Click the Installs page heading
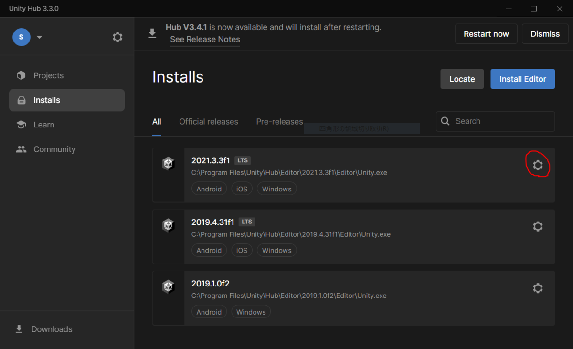 pyautogui.click(x=178, y=77)
